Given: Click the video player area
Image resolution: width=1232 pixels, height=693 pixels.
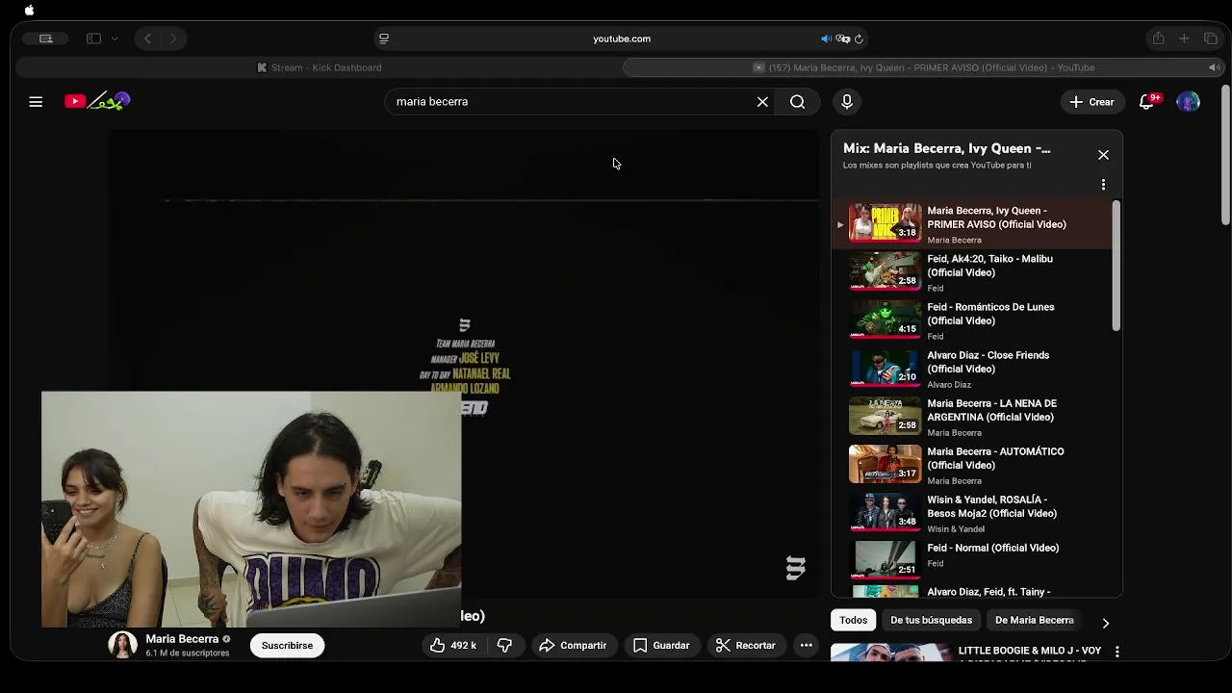Looking at the screenshot, I should coord(464,366).
